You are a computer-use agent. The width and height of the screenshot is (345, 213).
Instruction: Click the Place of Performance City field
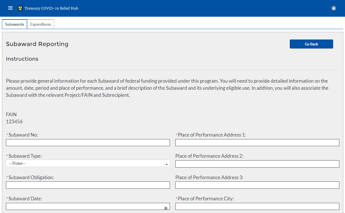click(x=257, y=207)
